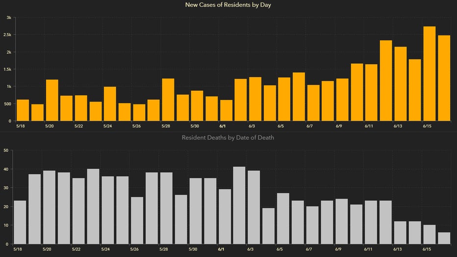Image resolution: width=457 pixels, height=257 pixels.
Task: Select the gray bar for 5/26
Action: click(x=137, y=221)
